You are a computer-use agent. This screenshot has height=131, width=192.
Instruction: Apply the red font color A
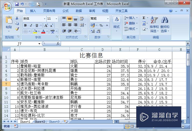point(43,31)
